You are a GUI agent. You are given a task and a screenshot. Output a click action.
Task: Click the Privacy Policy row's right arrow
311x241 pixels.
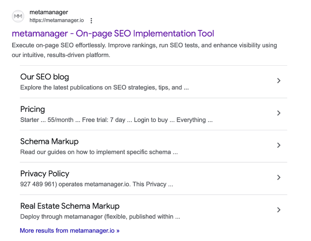coord(278,178)
